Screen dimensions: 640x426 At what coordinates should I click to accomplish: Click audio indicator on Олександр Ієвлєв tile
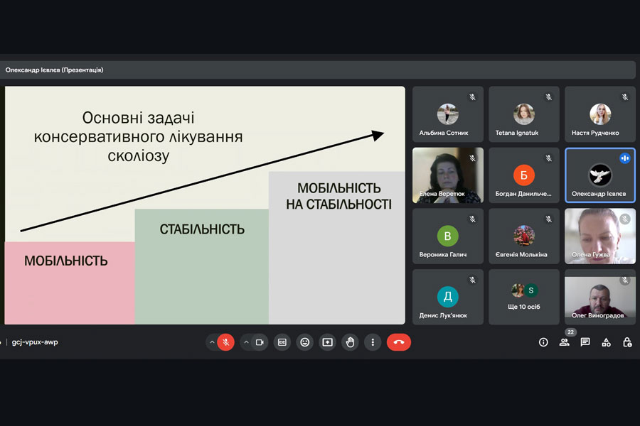click(625, 158)
